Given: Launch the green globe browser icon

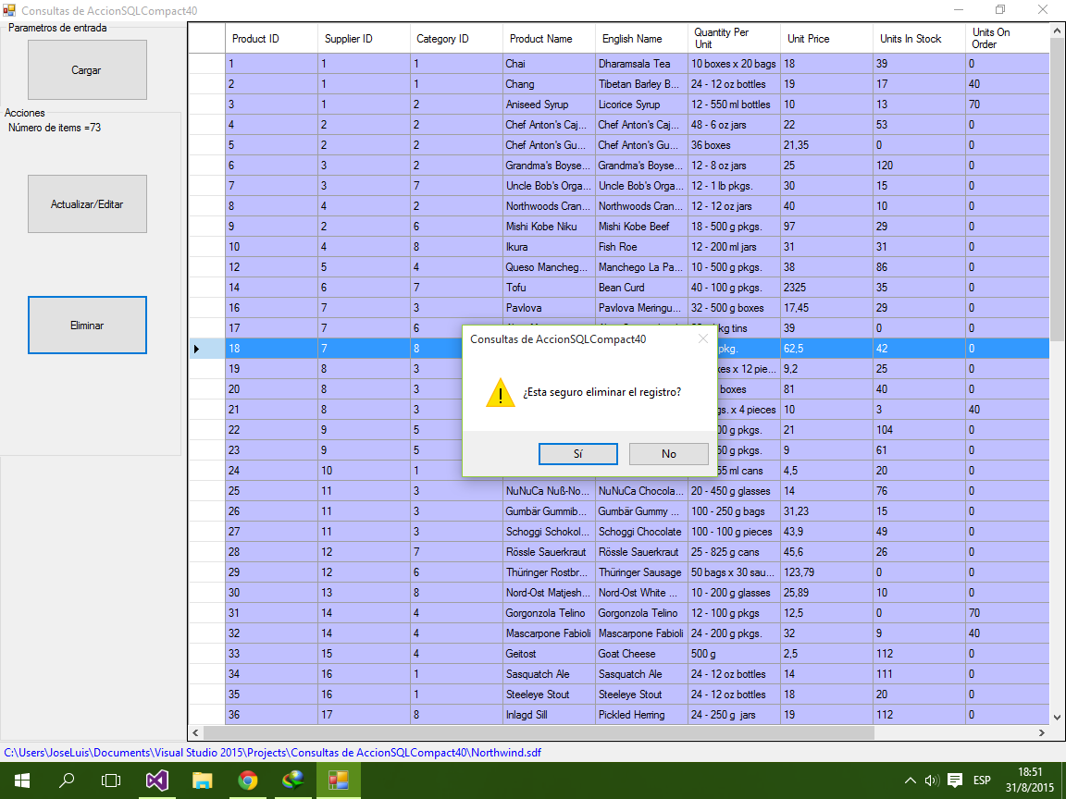Looking at the screenshot, I should [292, 780].
